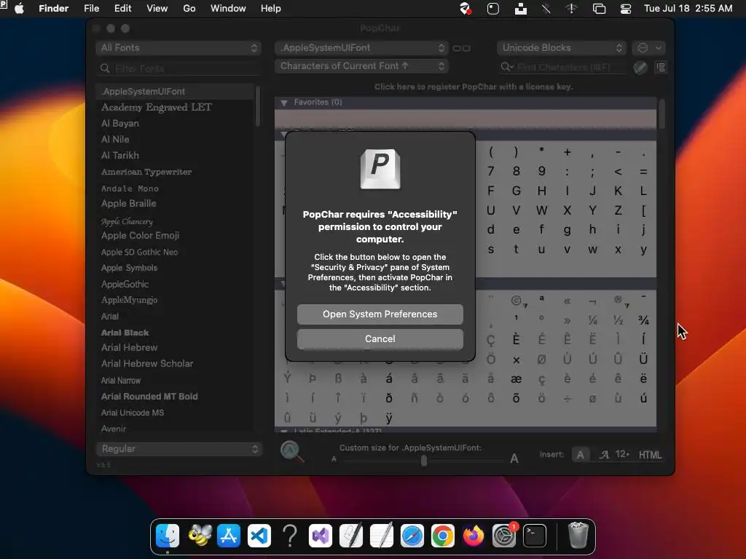746x559 pixels.
Task: Select Apple Color Emoji font
Action: (x=141, y=235)
